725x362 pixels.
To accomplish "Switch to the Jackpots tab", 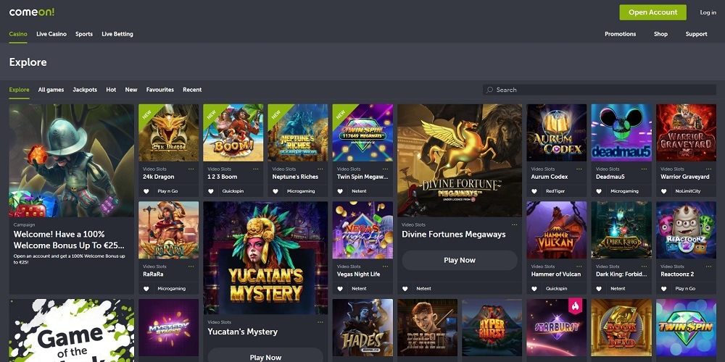I will click(85, 90).
